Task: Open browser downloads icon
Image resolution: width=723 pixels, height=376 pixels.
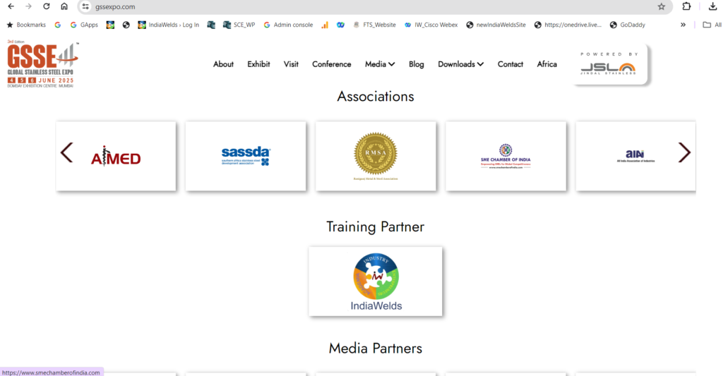Action: 712,6
